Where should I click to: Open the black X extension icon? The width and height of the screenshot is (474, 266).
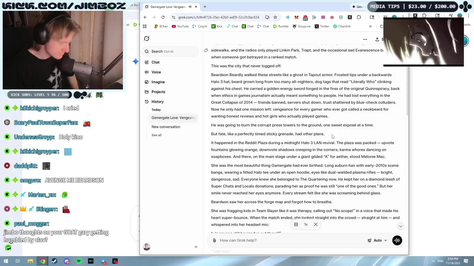point(350,17)
